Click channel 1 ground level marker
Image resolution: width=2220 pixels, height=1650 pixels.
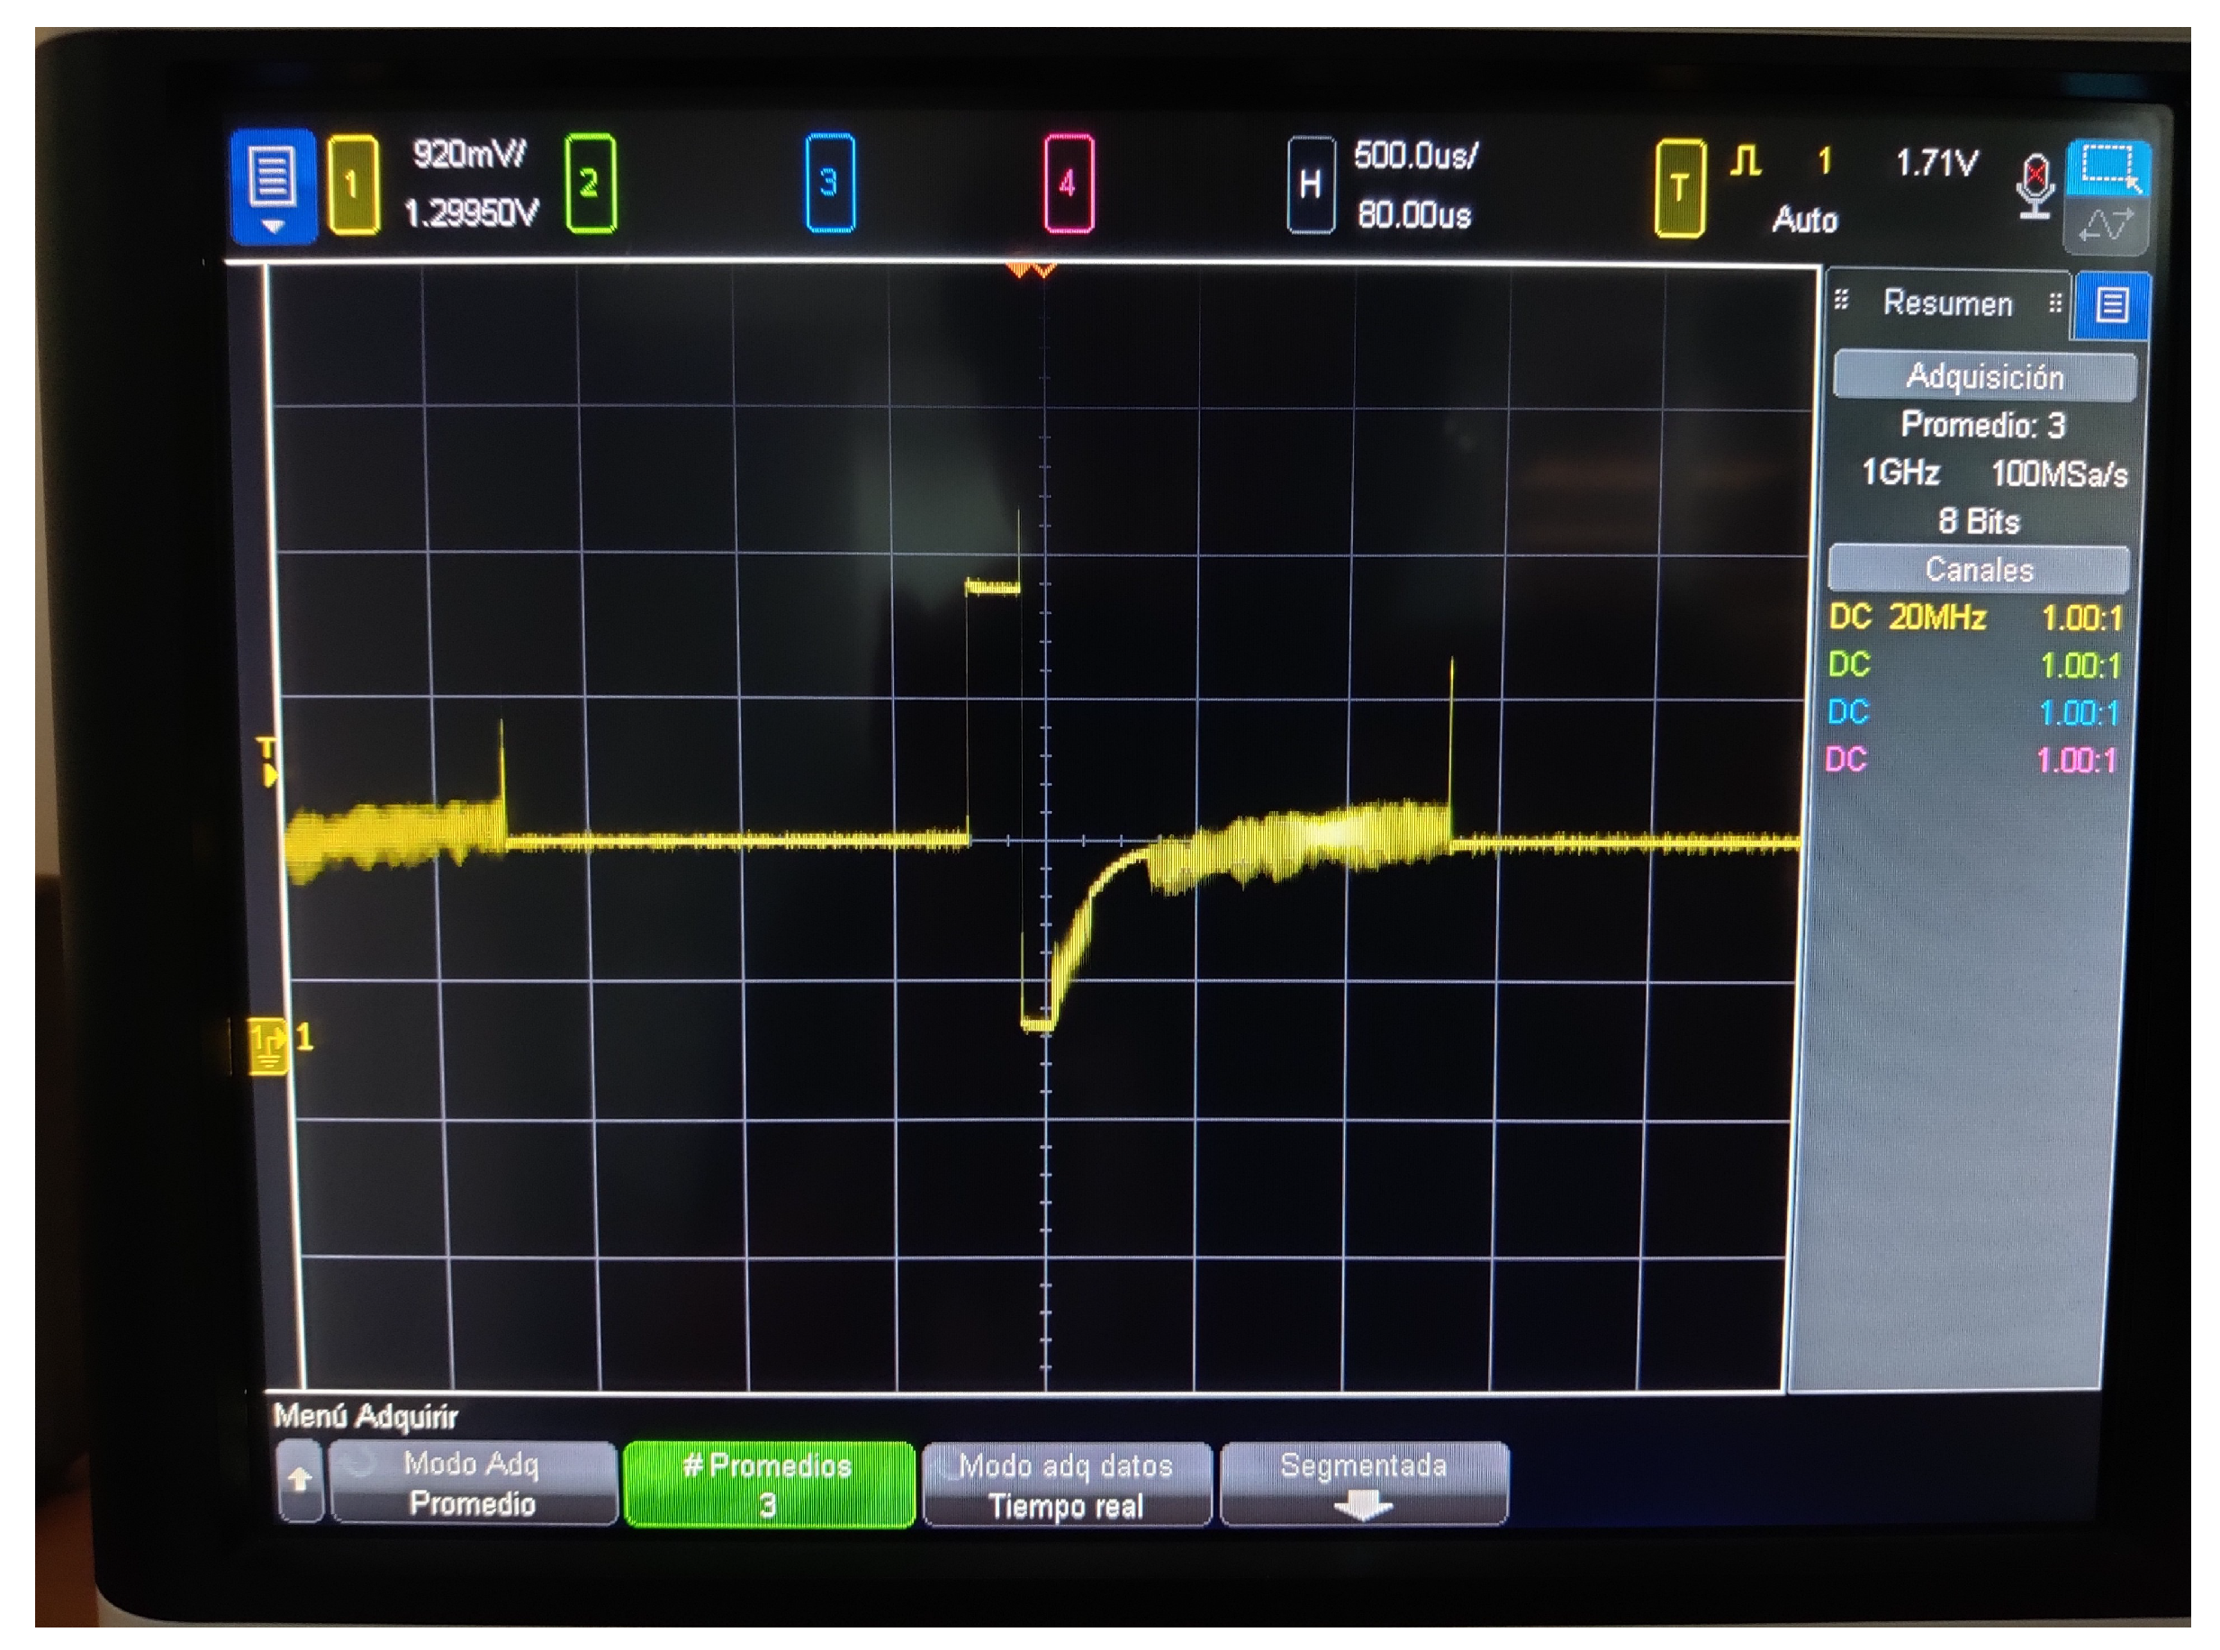[267, 1041]
